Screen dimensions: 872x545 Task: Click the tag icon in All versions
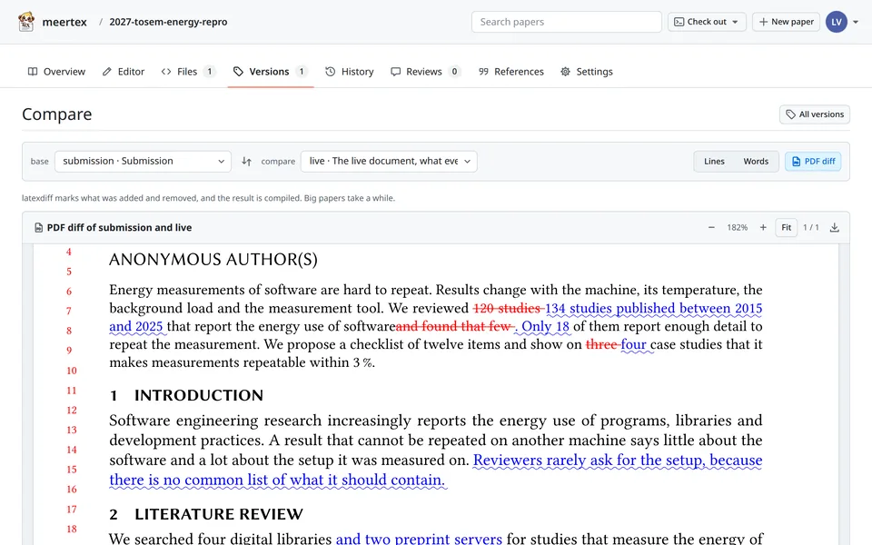pyautogui.click(x=790, y=114)
